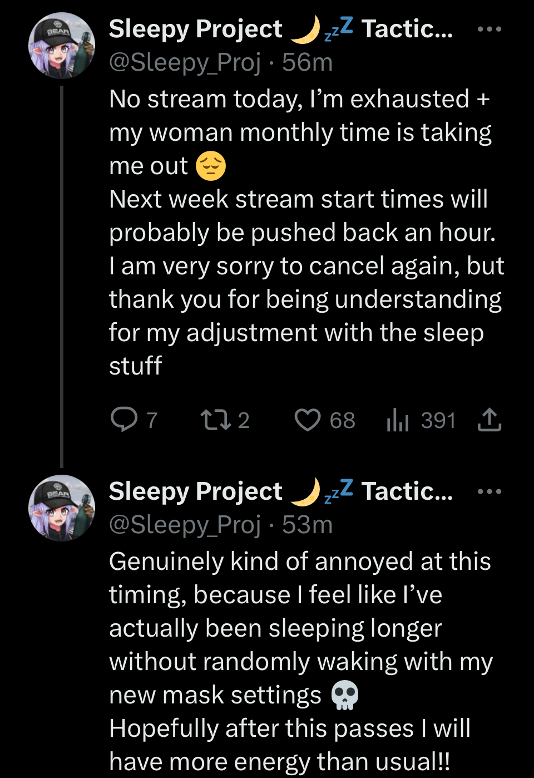Repost the "No stream today" post
Screen dimensions: 534x778
[215, 420]
